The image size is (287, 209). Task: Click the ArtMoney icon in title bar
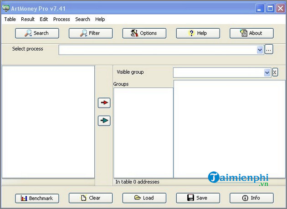coord(5,8)
